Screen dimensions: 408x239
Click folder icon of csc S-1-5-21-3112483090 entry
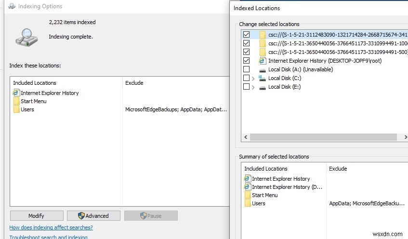(x=263, y=35)
